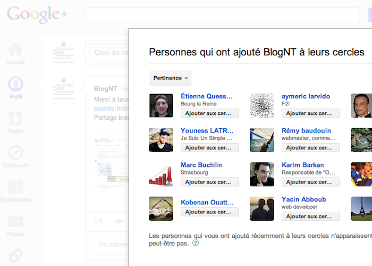The width and height of the screenshot is (372, 266).
Task: Add Youness LATR... to circles
Action: pyautogui.click(x=209, y=148)
